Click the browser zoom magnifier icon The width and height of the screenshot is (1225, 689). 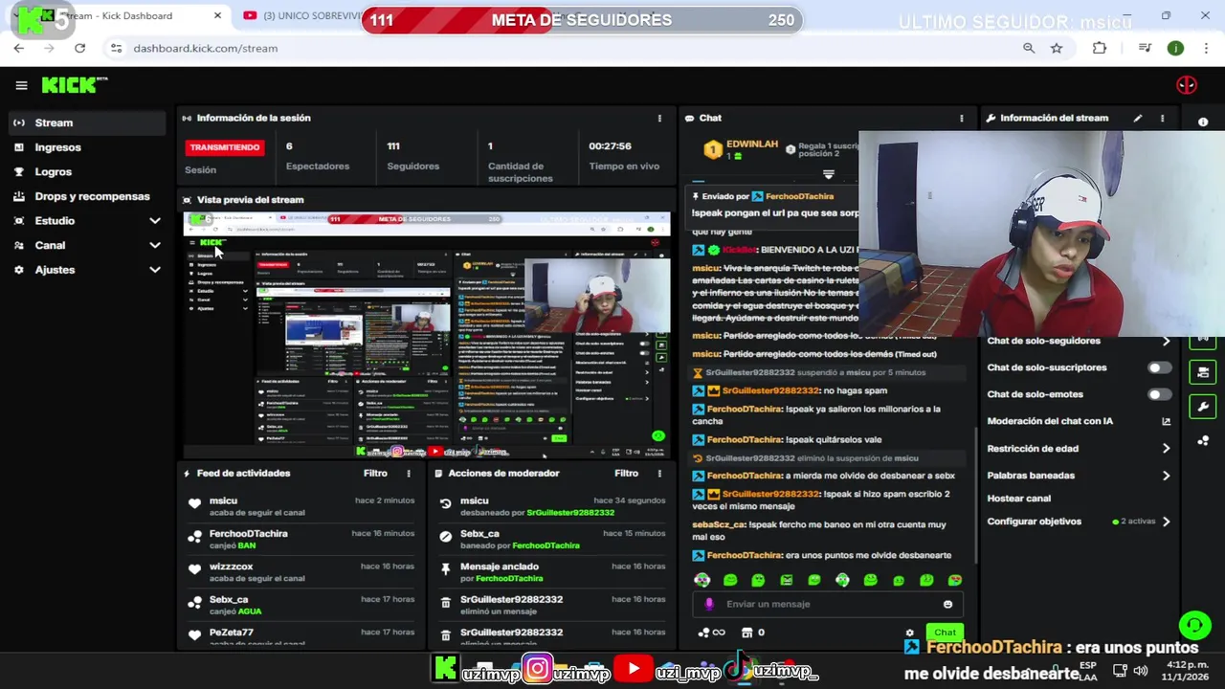(x=1029, y=48)
